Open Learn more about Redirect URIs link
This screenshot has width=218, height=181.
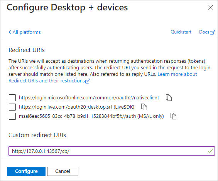pyautogui.click(x=103, y=77)
